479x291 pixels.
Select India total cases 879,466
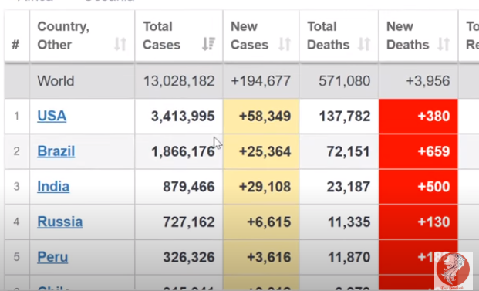[x=189, y=187]
